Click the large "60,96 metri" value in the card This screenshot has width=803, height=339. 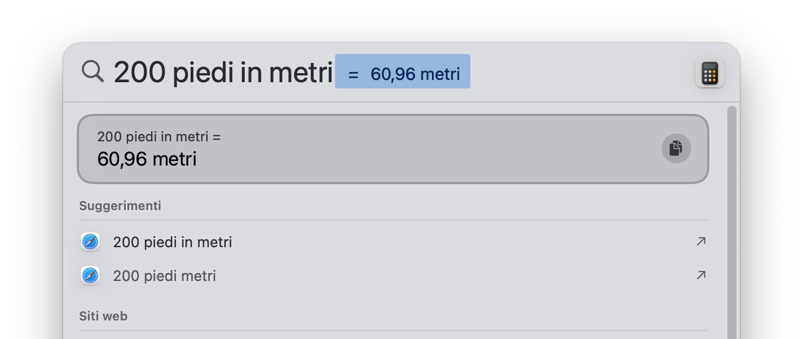tap(147, 159)
